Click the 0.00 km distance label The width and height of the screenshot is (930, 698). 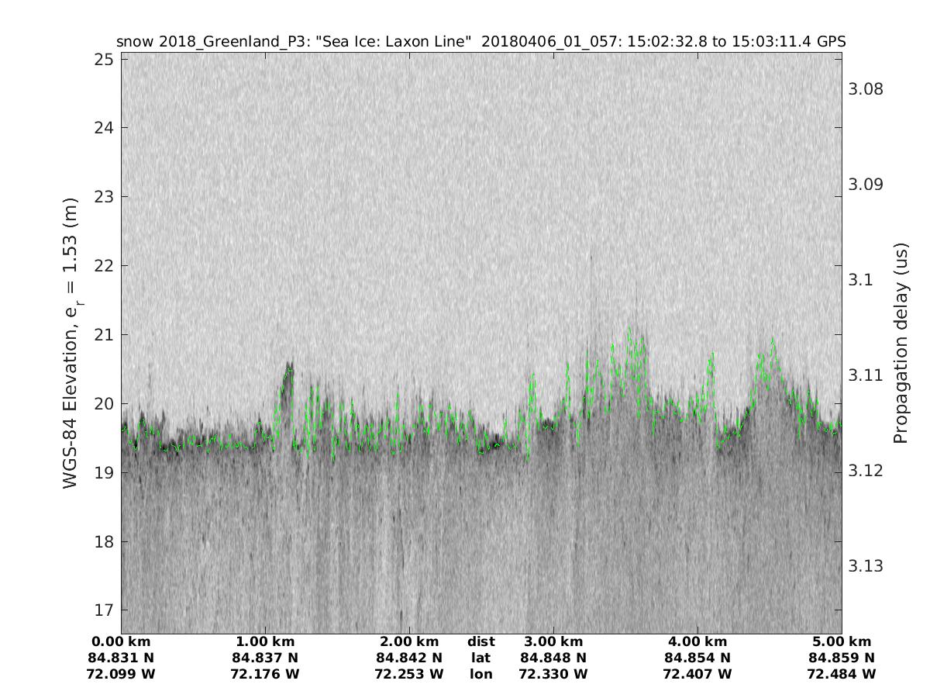pos(122,641)
